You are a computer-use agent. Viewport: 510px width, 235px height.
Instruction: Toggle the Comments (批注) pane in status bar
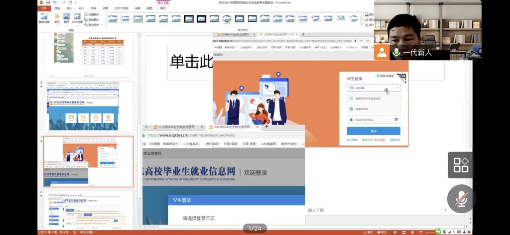[383, 232]
